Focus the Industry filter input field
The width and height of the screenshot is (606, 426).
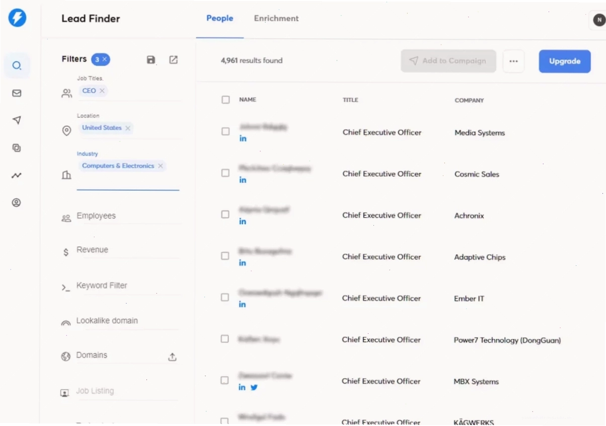coord(128,182)
